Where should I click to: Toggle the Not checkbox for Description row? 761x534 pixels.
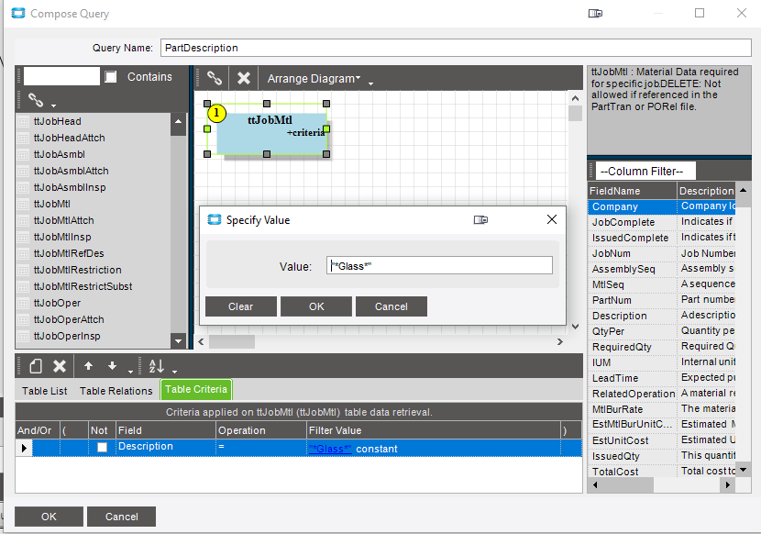pos(102,448)
